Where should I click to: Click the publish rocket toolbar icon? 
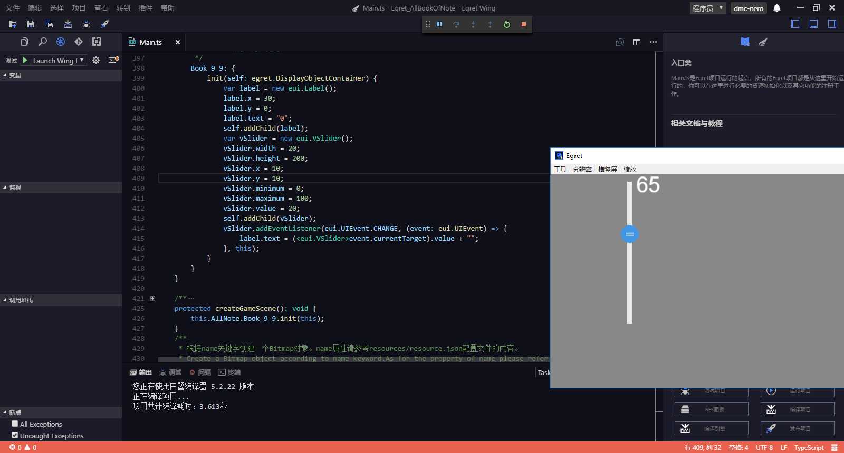(x=104, y=24)
